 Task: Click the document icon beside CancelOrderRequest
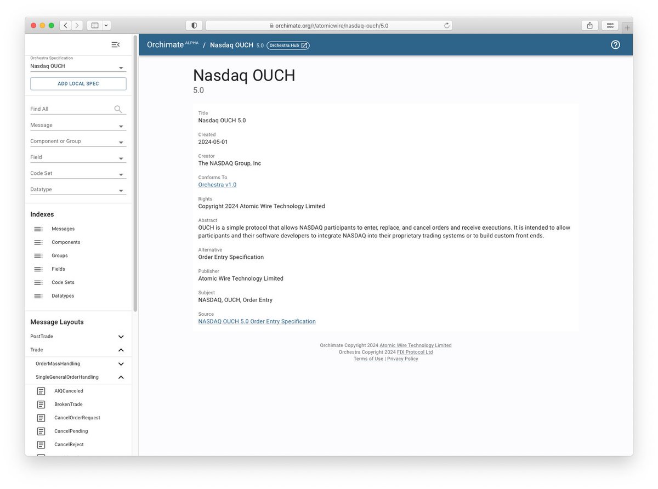41,418
